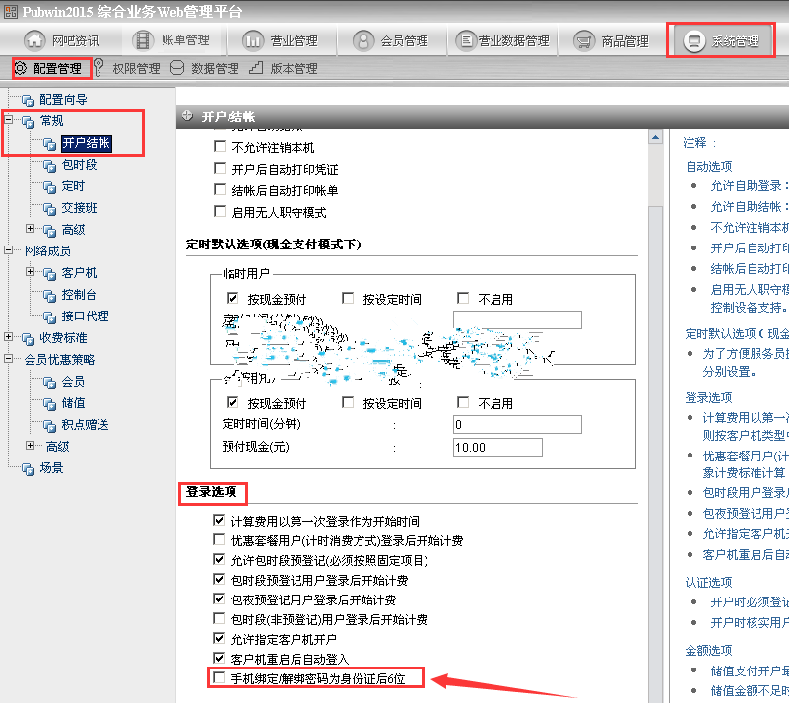Click the 会员管理 person icon

pos(363,41)
